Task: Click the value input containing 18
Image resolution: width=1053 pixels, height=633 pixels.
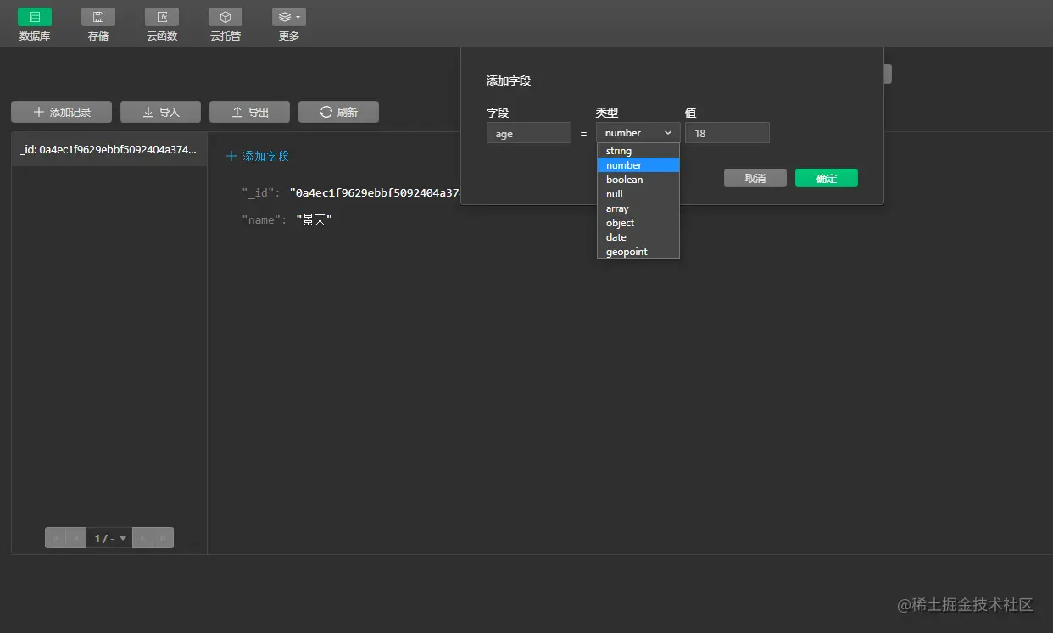Action: (727, 133)
